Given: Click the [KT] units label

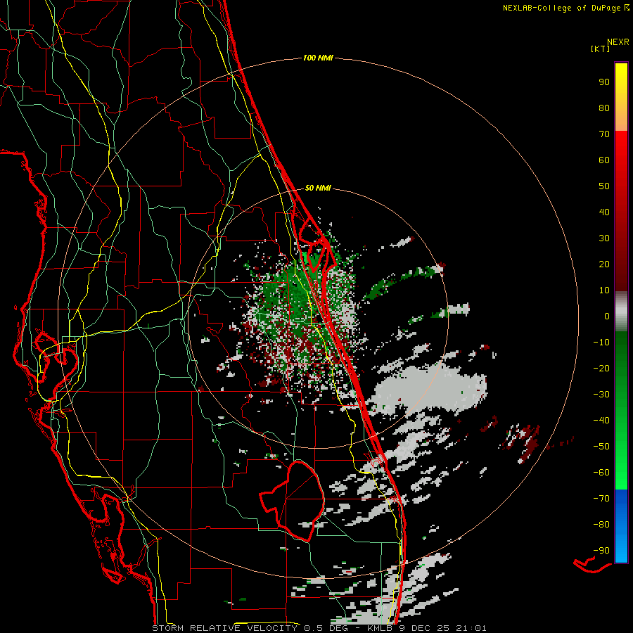Looking at the screenshot, I should coord(600,49).
